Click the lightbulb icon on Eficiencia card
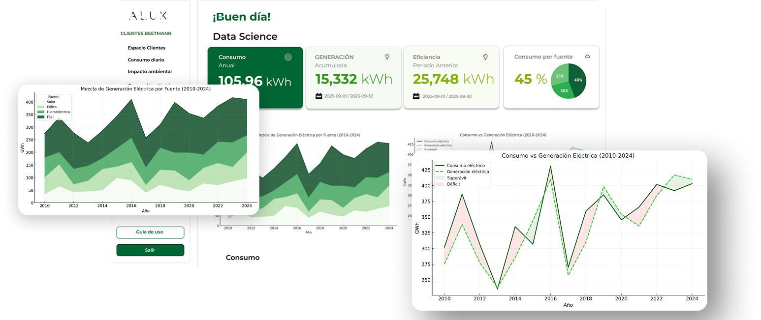The image size is (761, 320). (x=485, y=57)
